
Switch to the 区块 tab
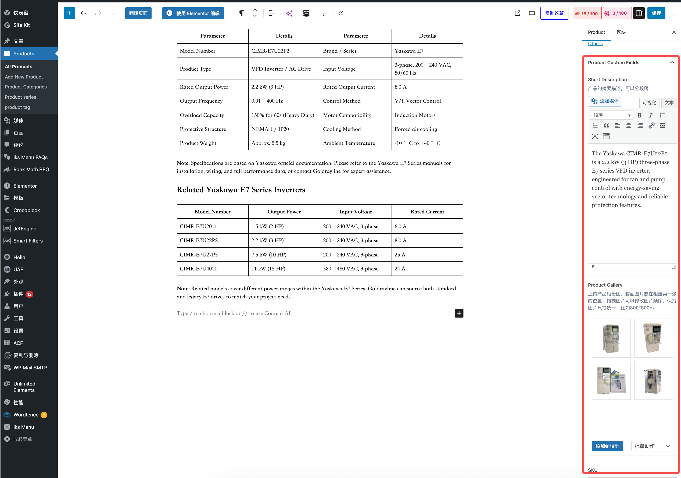click(621, 32)
